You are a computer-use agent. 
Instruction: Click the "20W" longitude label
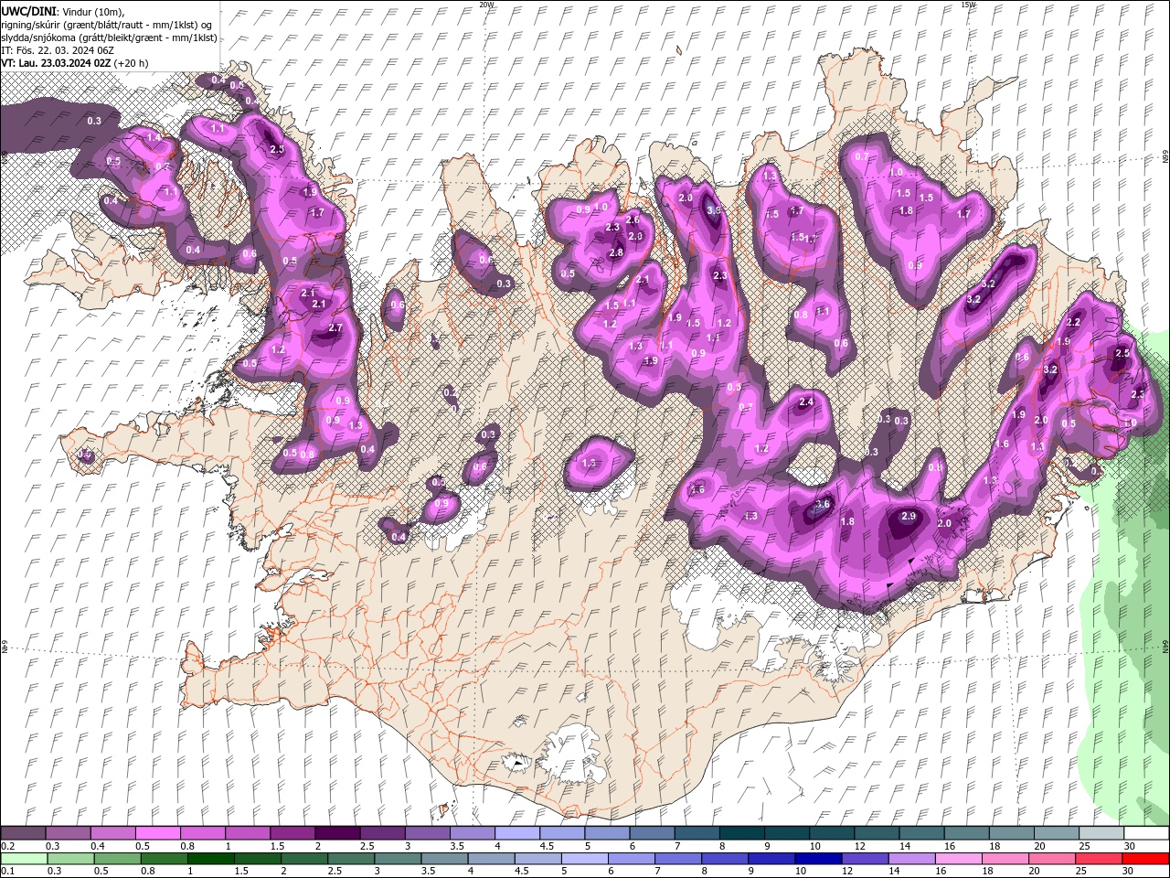(486, 5)
